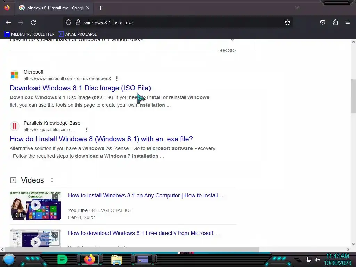Click the scroll down arrow

[x=353, y=244]
